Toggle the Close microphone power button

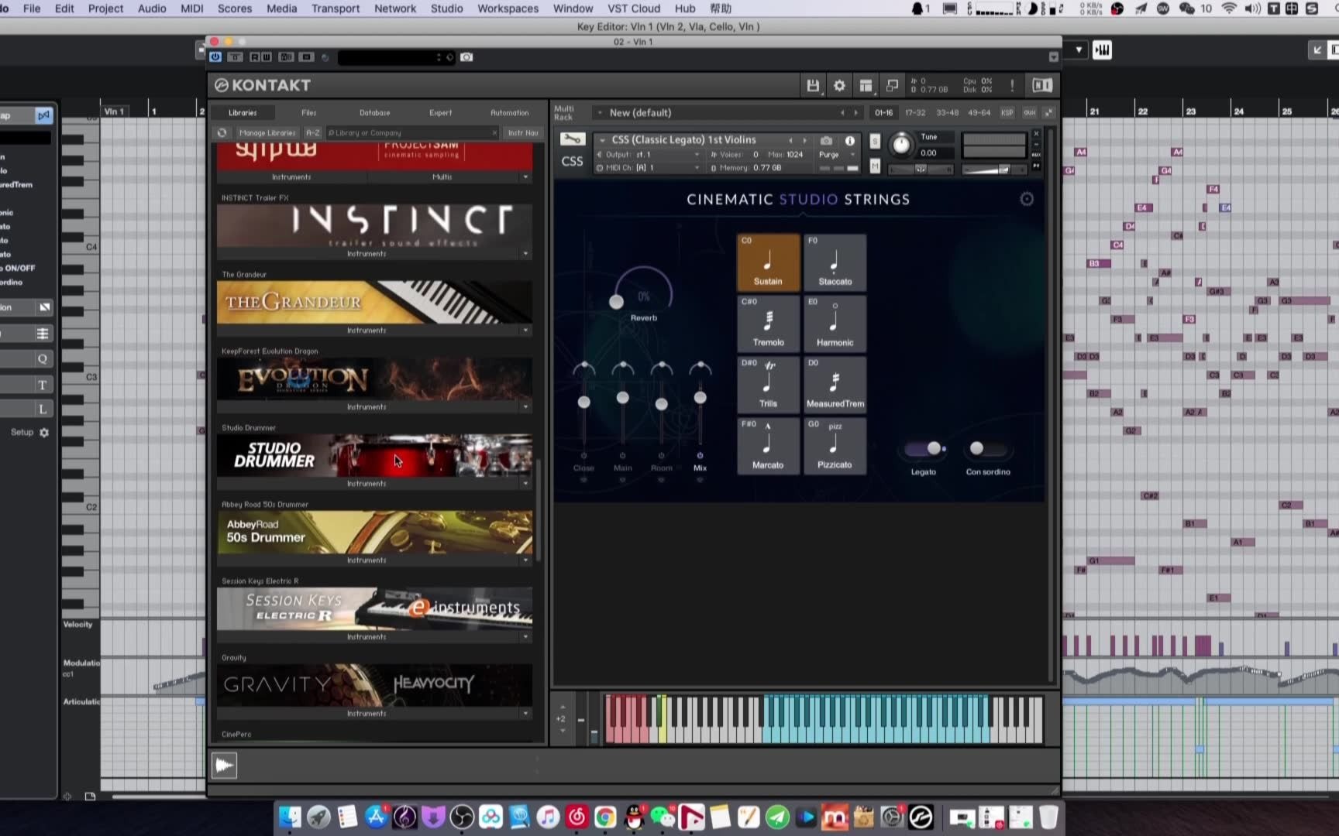click(583, 455)
